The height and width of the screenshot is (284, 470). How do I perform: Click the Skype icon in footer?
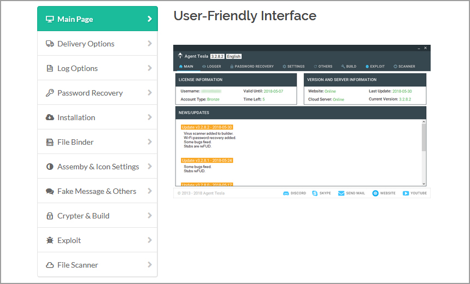tap(315, 193)
